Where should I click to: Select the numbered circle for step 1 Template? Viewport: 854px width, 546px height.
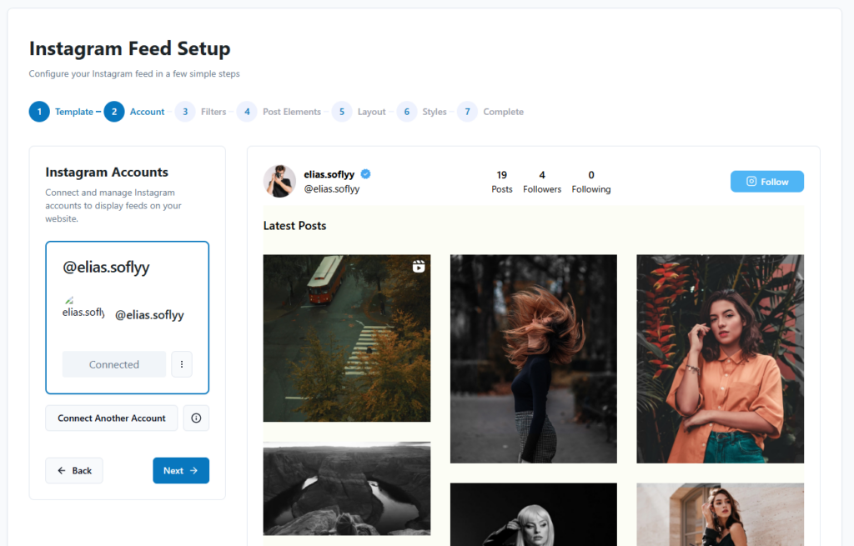click(x=39, y=111)
